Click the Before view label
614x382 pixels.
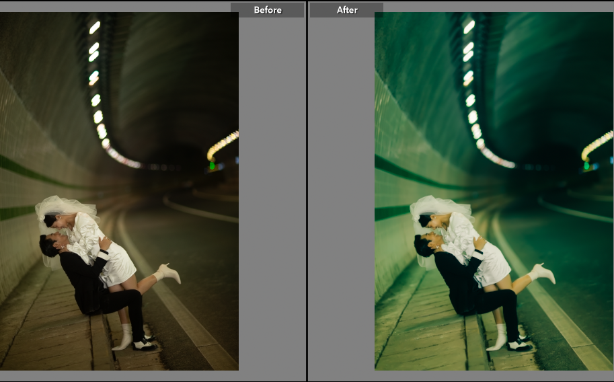pos(267,10)
